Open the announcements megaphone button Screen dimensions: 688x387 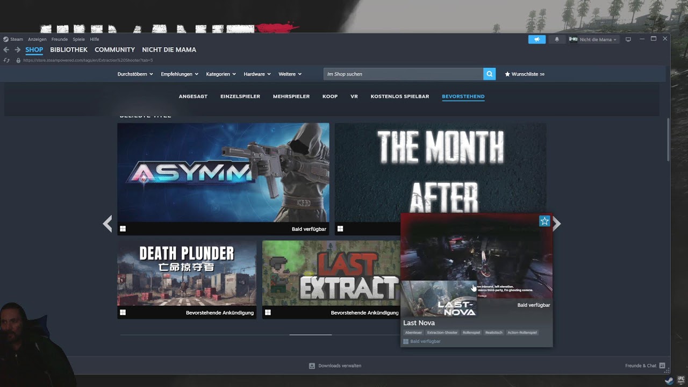537,39
